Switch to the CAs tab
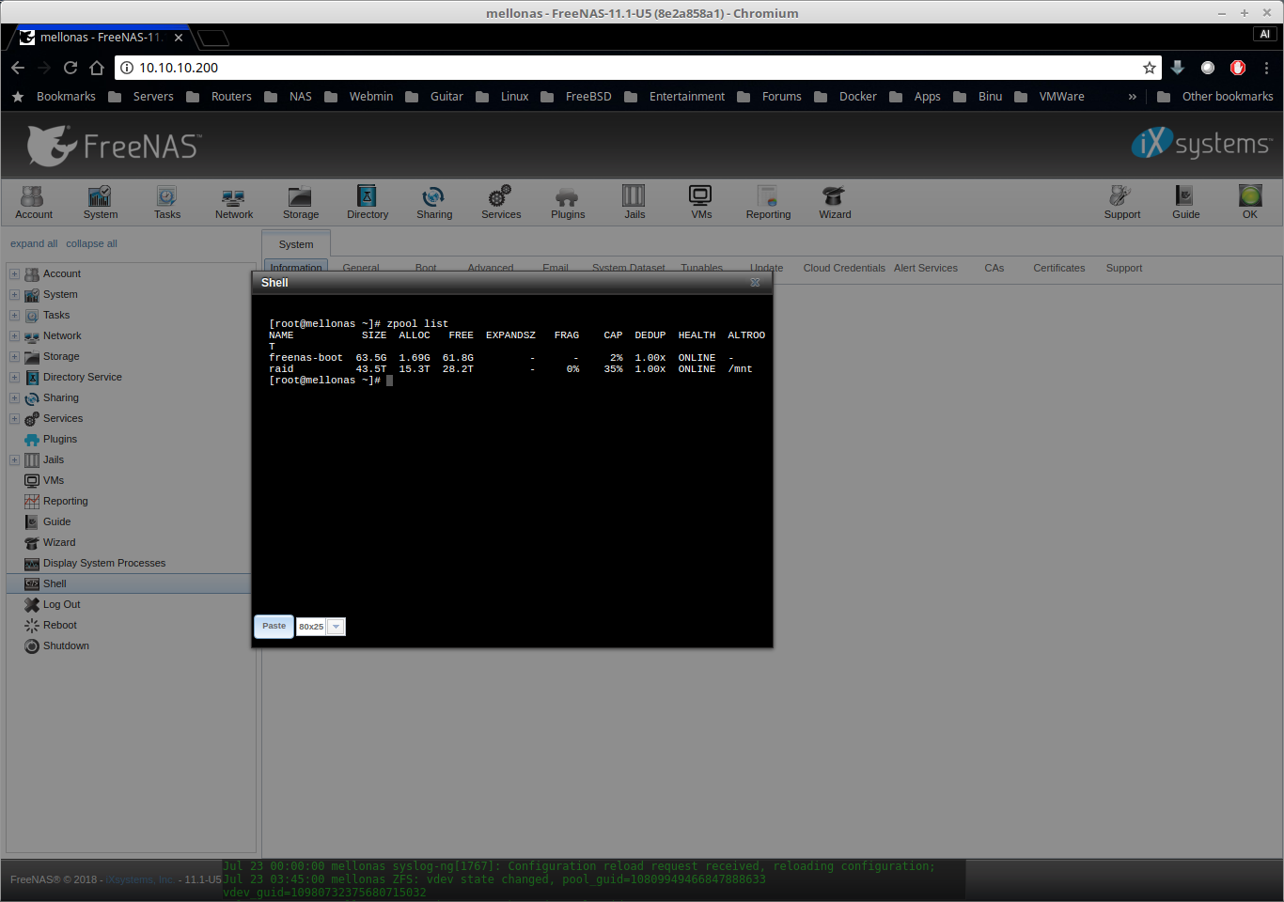Image resolution: width=1284 pixels, height=902 pixels. (994, 268)
